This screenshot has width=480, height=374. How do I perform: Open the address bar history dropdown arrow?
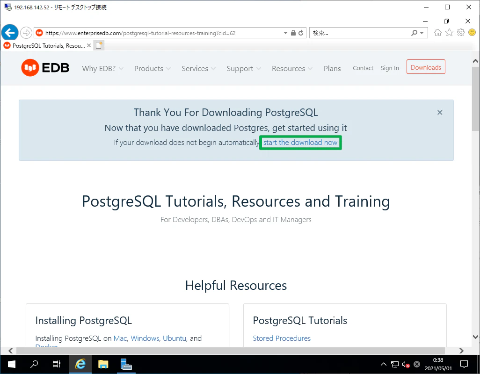coord(285,33)
